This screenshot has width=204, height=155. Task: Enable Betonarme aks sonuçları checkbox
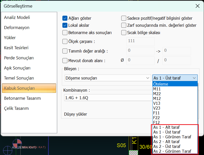point(65,33)
